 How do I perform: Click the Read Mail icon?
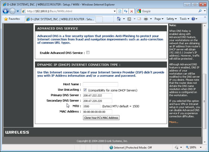(x=139, y=19)
